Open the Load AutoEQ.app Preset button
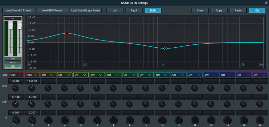269x127 pixels. click(86, 11)
